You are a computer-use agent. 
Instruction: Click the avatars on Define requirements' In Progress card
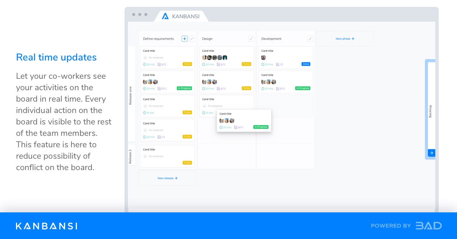click(x=150, y=82)
